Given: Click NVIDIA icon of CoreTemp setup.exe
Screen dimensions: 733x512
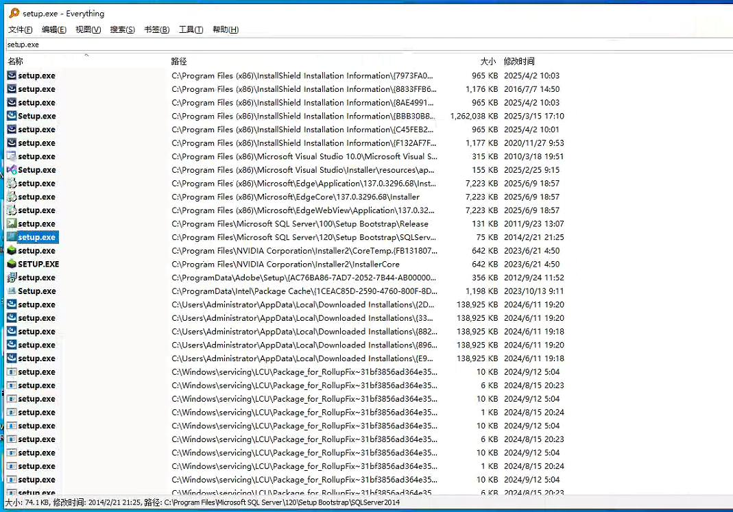Looking at the screenshot, I should 12,250.
